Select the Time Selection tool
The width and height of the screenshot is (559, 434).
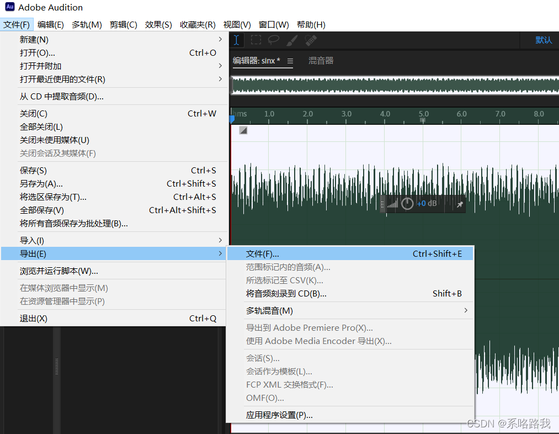[236, 40]
